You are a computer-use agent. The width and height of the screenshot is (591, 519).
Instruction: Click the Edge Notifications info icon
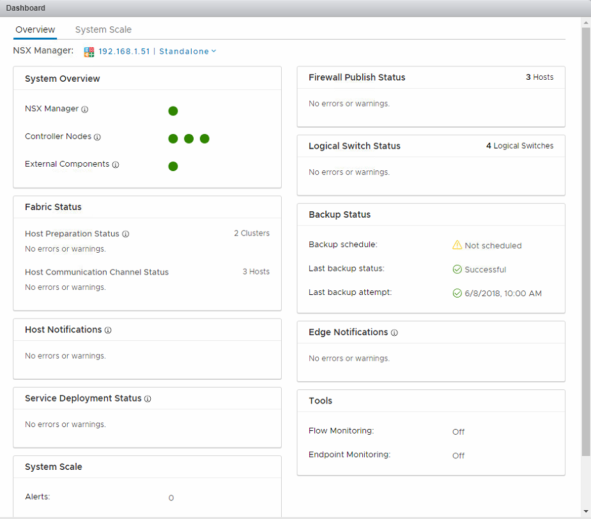click(394, 333)
